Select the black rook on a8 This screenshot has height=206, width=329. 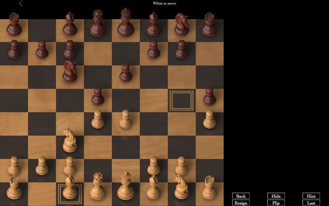(14, 24)
